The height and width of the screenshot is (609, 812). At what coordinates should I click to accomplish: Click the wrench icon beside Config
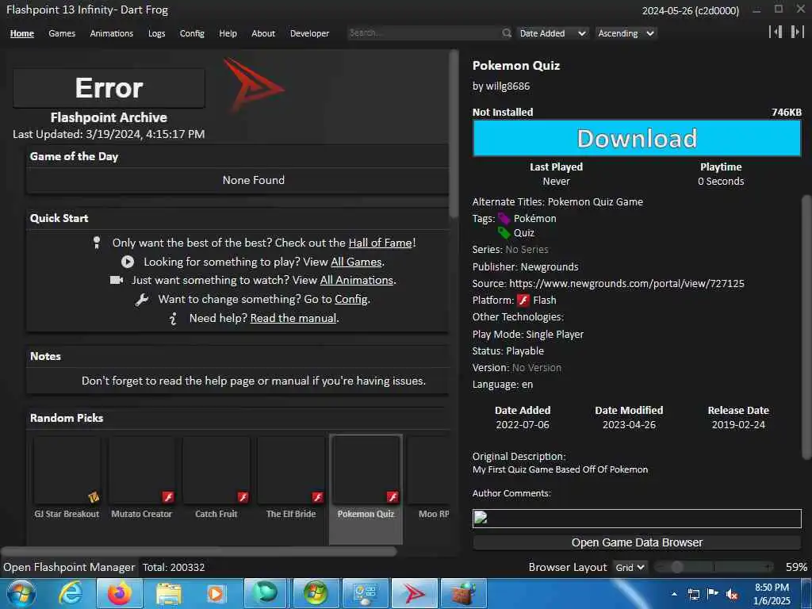(x=142, y=299)
